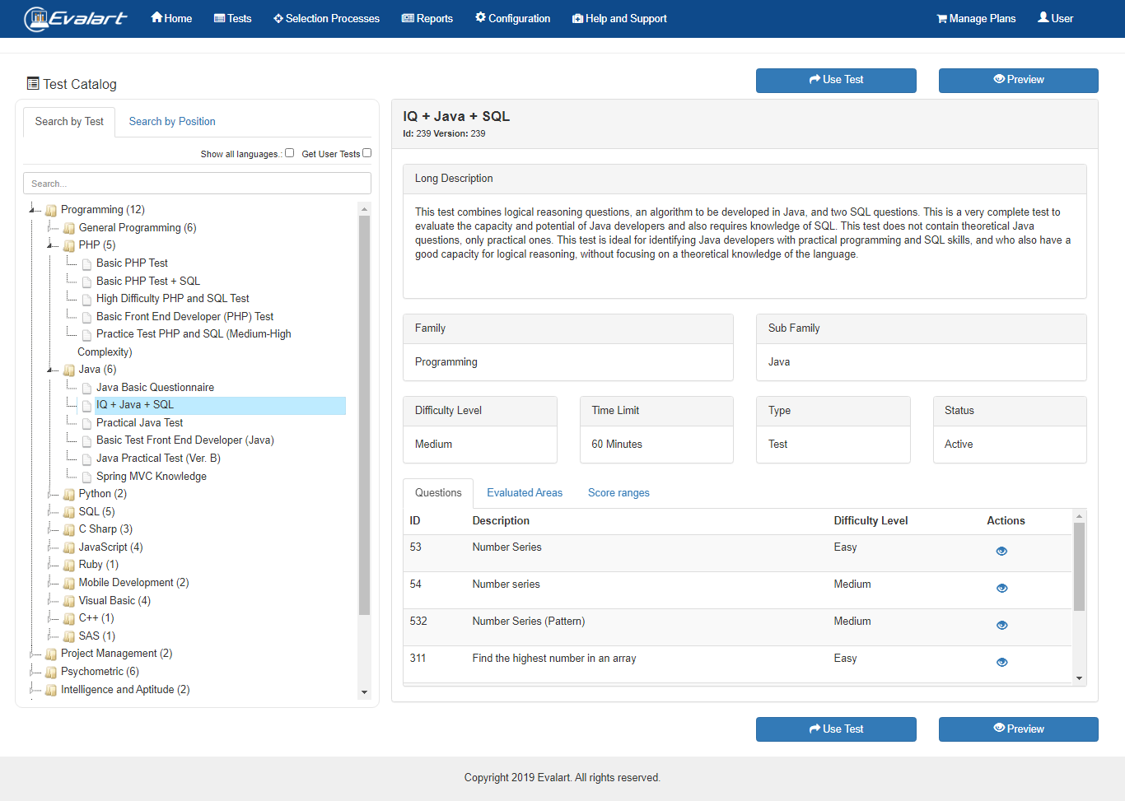Click the eye icon for question 532

(x=1001, y=626)
